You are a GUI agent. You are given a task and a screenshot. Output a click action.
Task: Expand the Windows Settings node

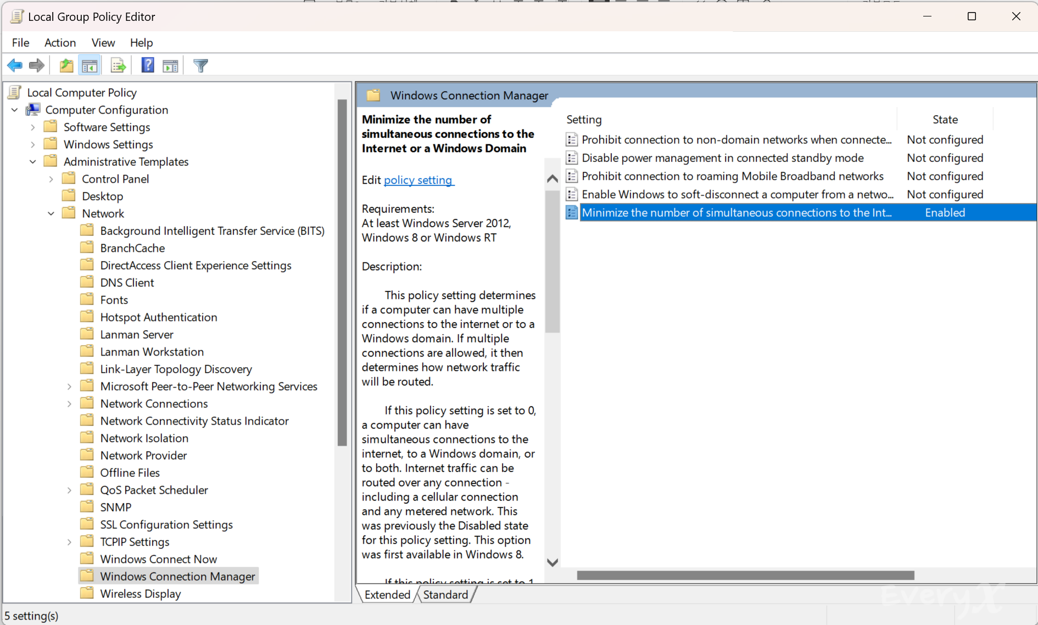click(33, 144)
